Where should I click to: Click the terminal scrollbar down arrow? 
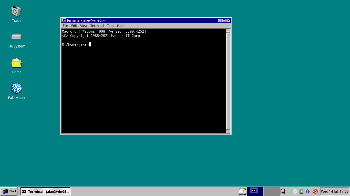pyautogui.click(x=228, y=131)
